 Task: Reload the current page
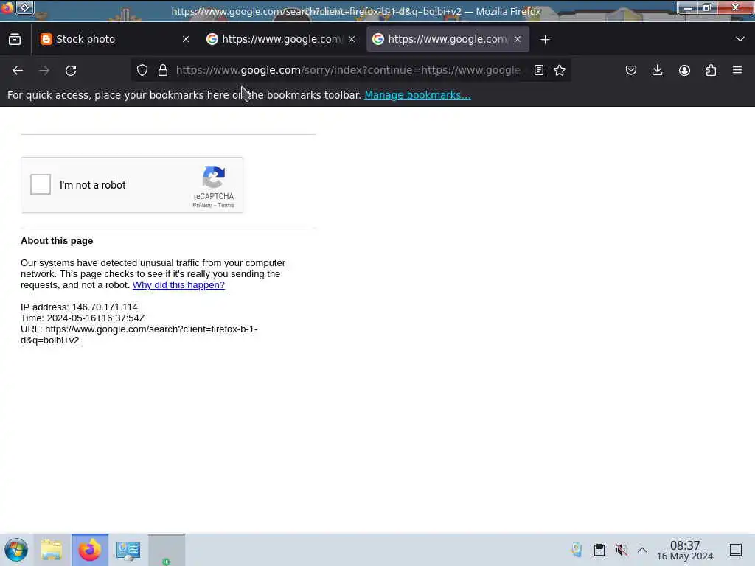click(71, 71)
